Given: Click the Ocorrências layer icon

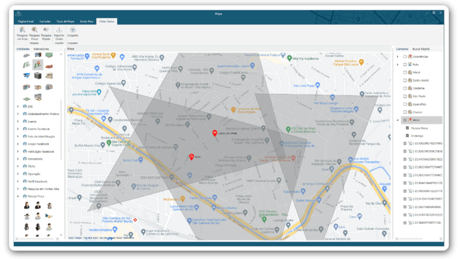Looking at the screenshot, I should coord(410,56).
